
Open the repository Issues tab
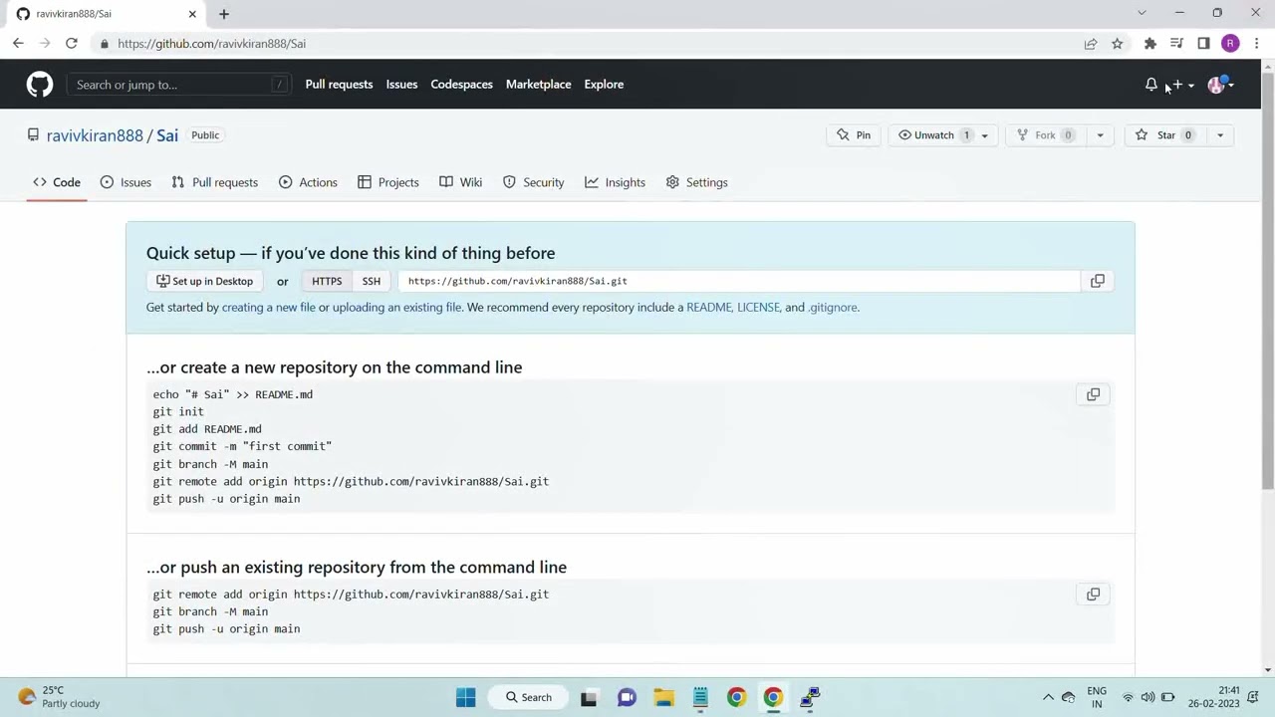126,182
